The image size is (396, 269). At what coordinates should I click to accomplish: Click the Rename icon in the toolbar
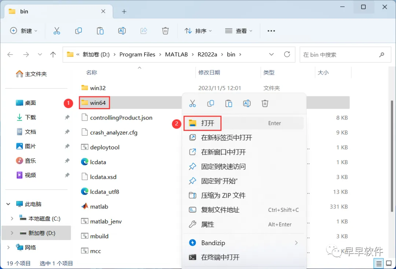122,31
